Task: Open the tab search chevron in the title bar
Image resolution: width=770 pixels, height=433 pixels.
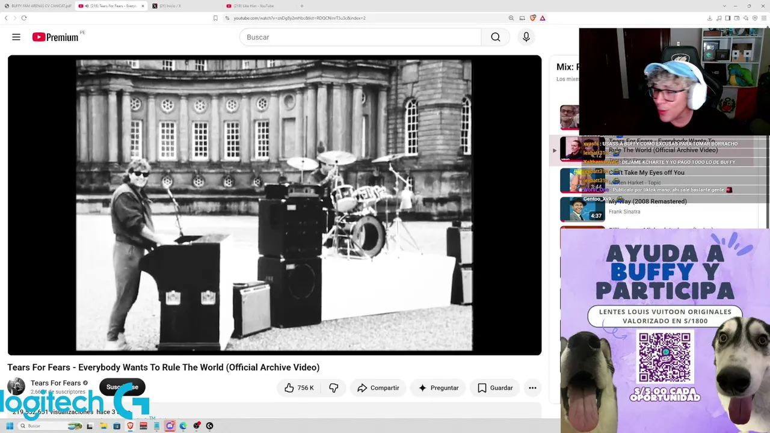Action: 724,6
